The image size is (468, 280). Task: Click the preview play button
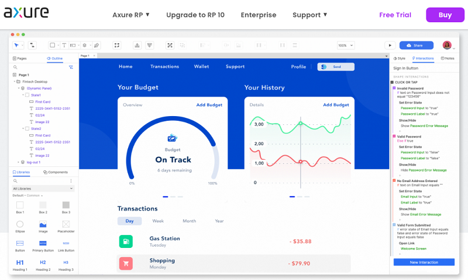[390, 45]
